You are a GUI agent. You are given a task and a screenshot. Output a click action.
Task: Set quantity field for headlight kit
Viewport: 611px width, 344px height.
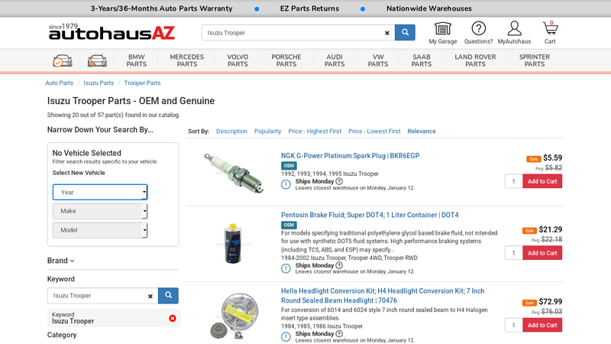click(x=513, y=326)
